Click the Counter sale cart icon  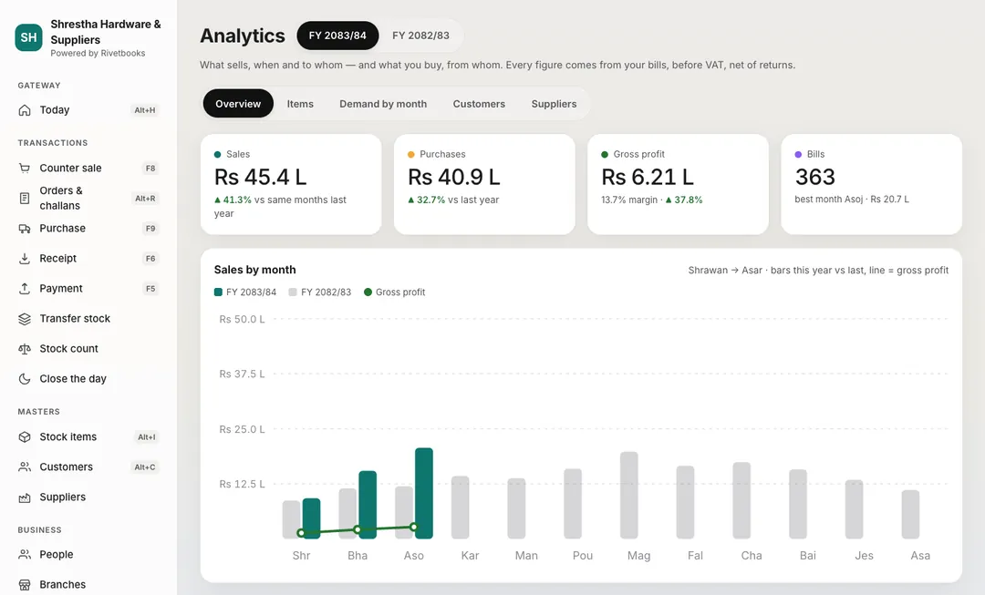click(25, 168)
